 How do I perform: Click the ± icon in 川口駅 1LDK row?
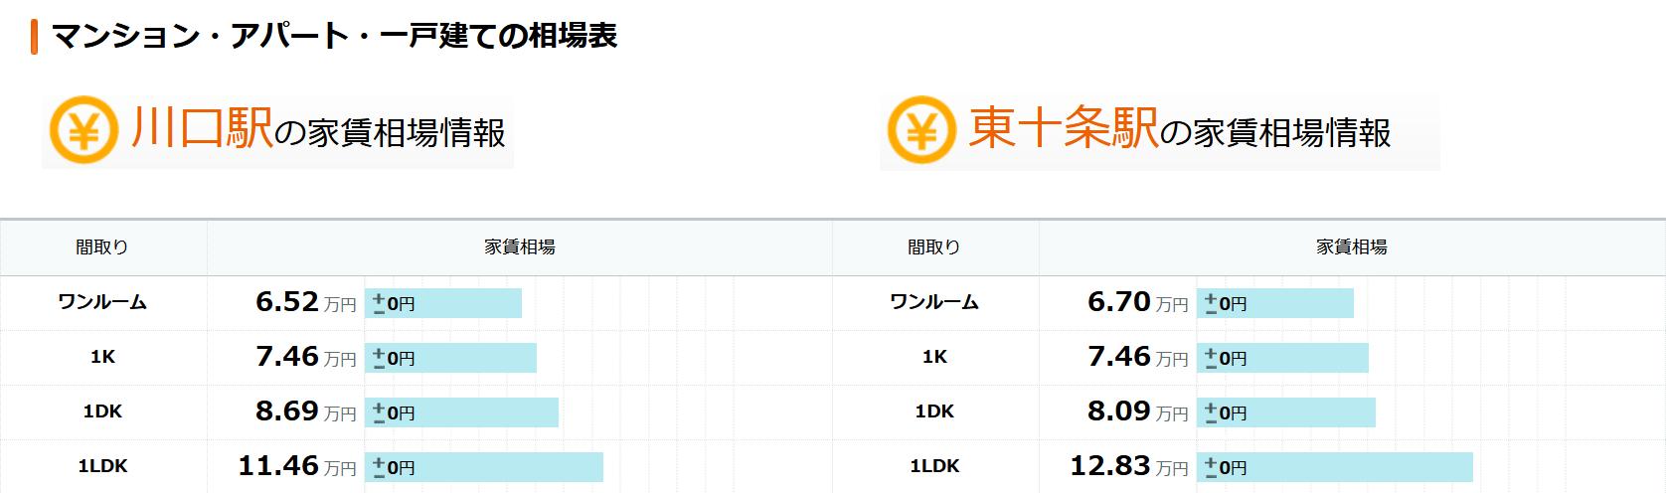(379, 467)
